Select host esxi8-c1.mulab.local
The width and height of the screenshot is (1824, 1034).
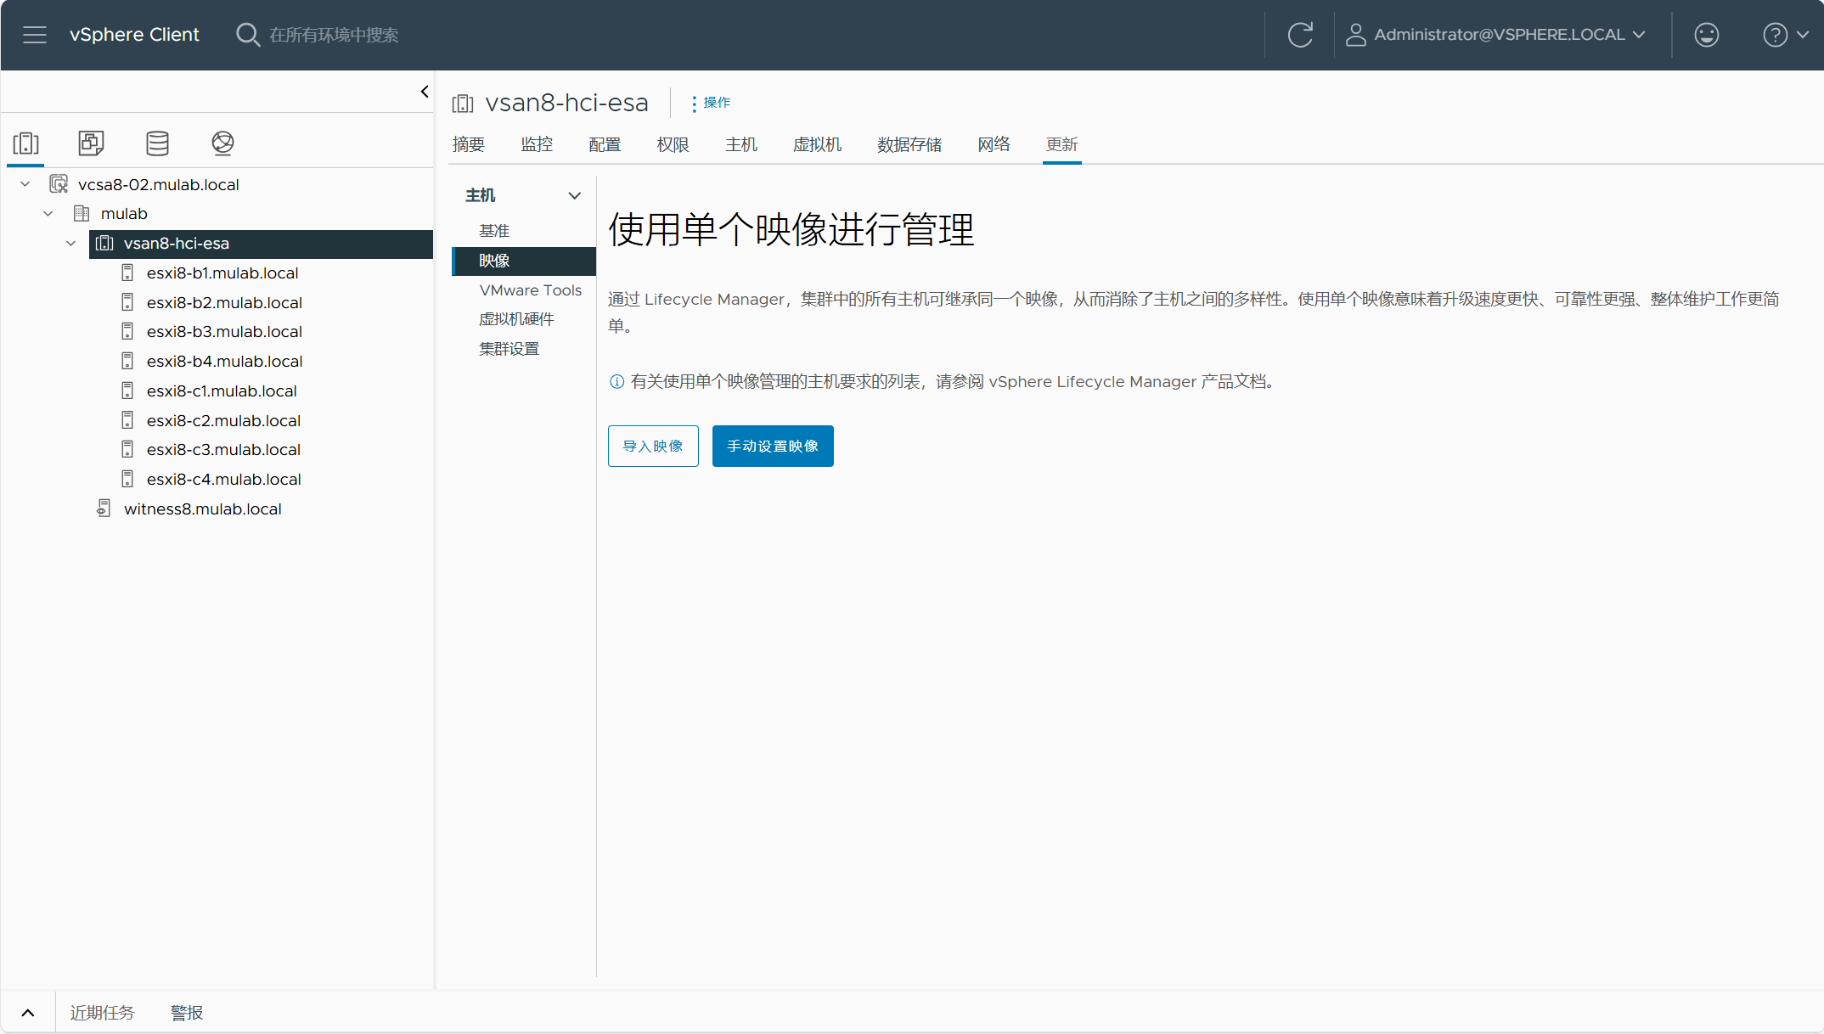pyautogui.click(x=222, y=391)
